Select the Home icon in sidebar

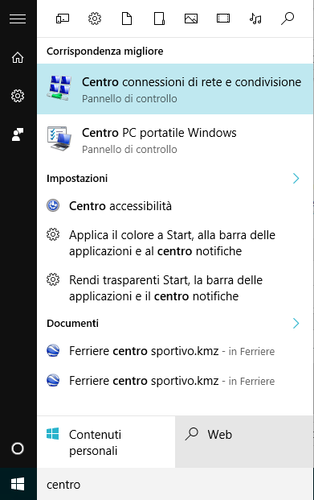click(x=18, y=58)
